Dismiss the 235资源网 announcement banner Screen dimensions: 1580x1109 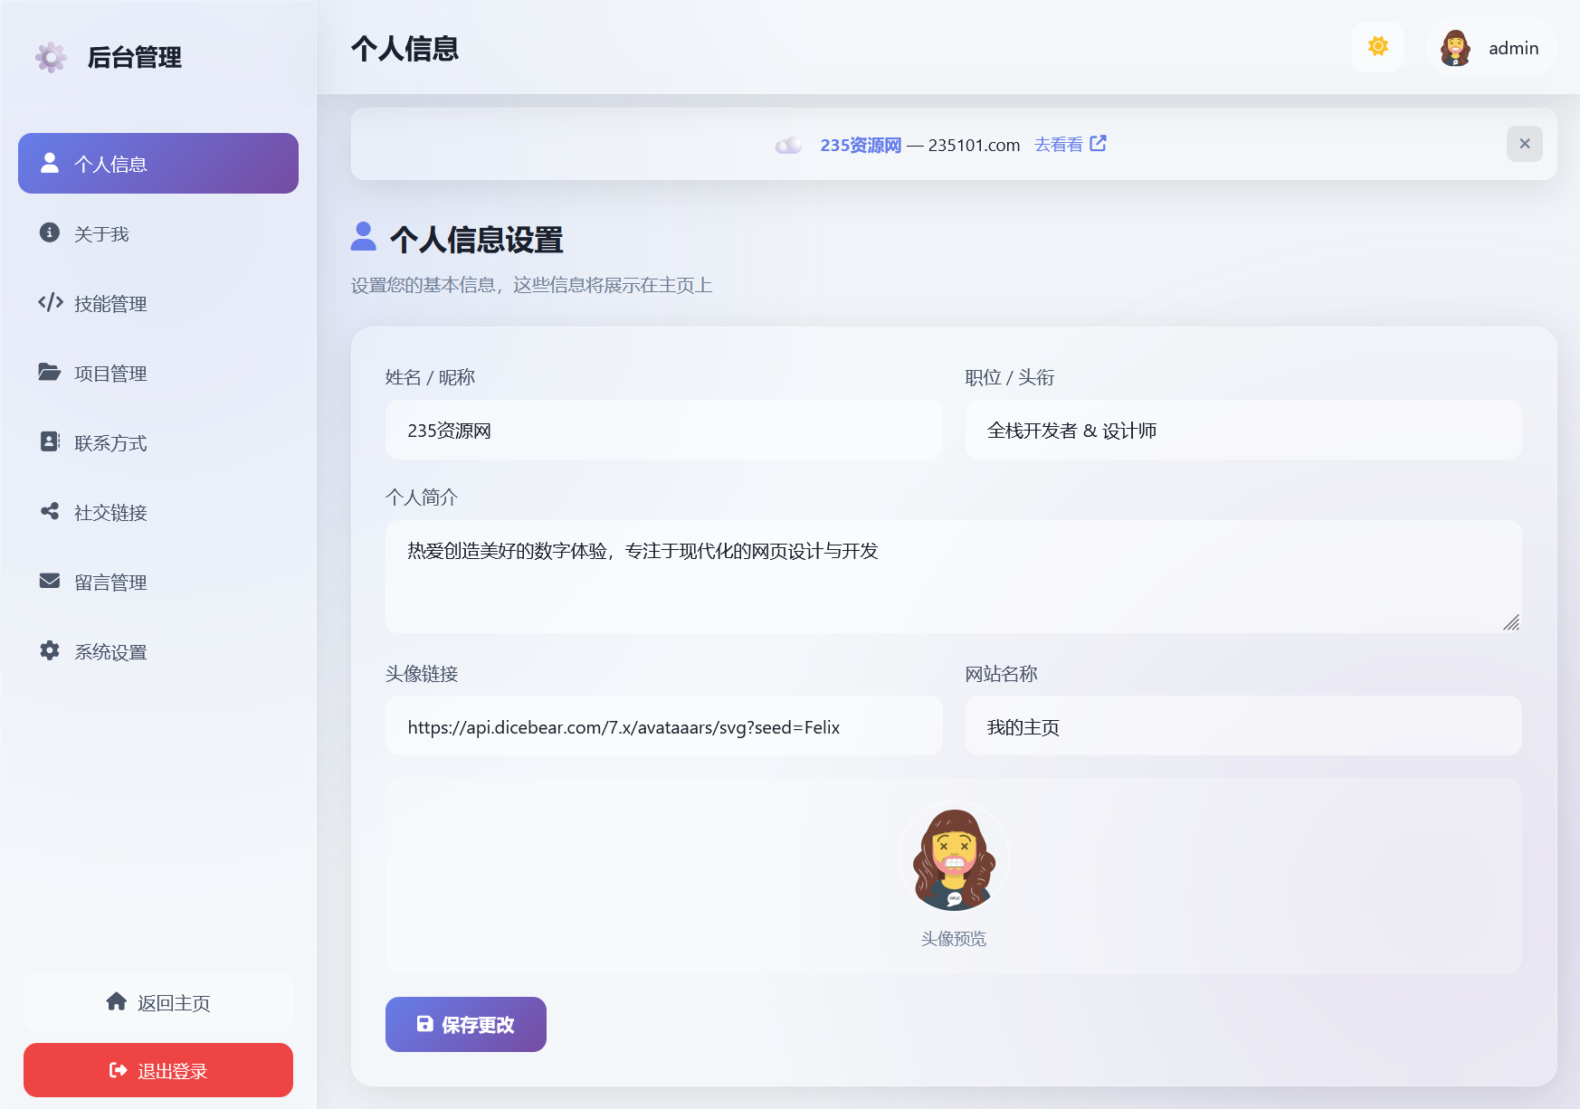1524,144
